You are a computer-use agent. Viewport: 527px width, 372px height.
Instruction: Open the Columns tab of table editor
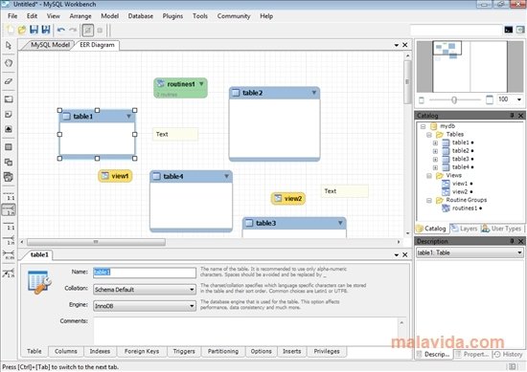click(66, 351)
